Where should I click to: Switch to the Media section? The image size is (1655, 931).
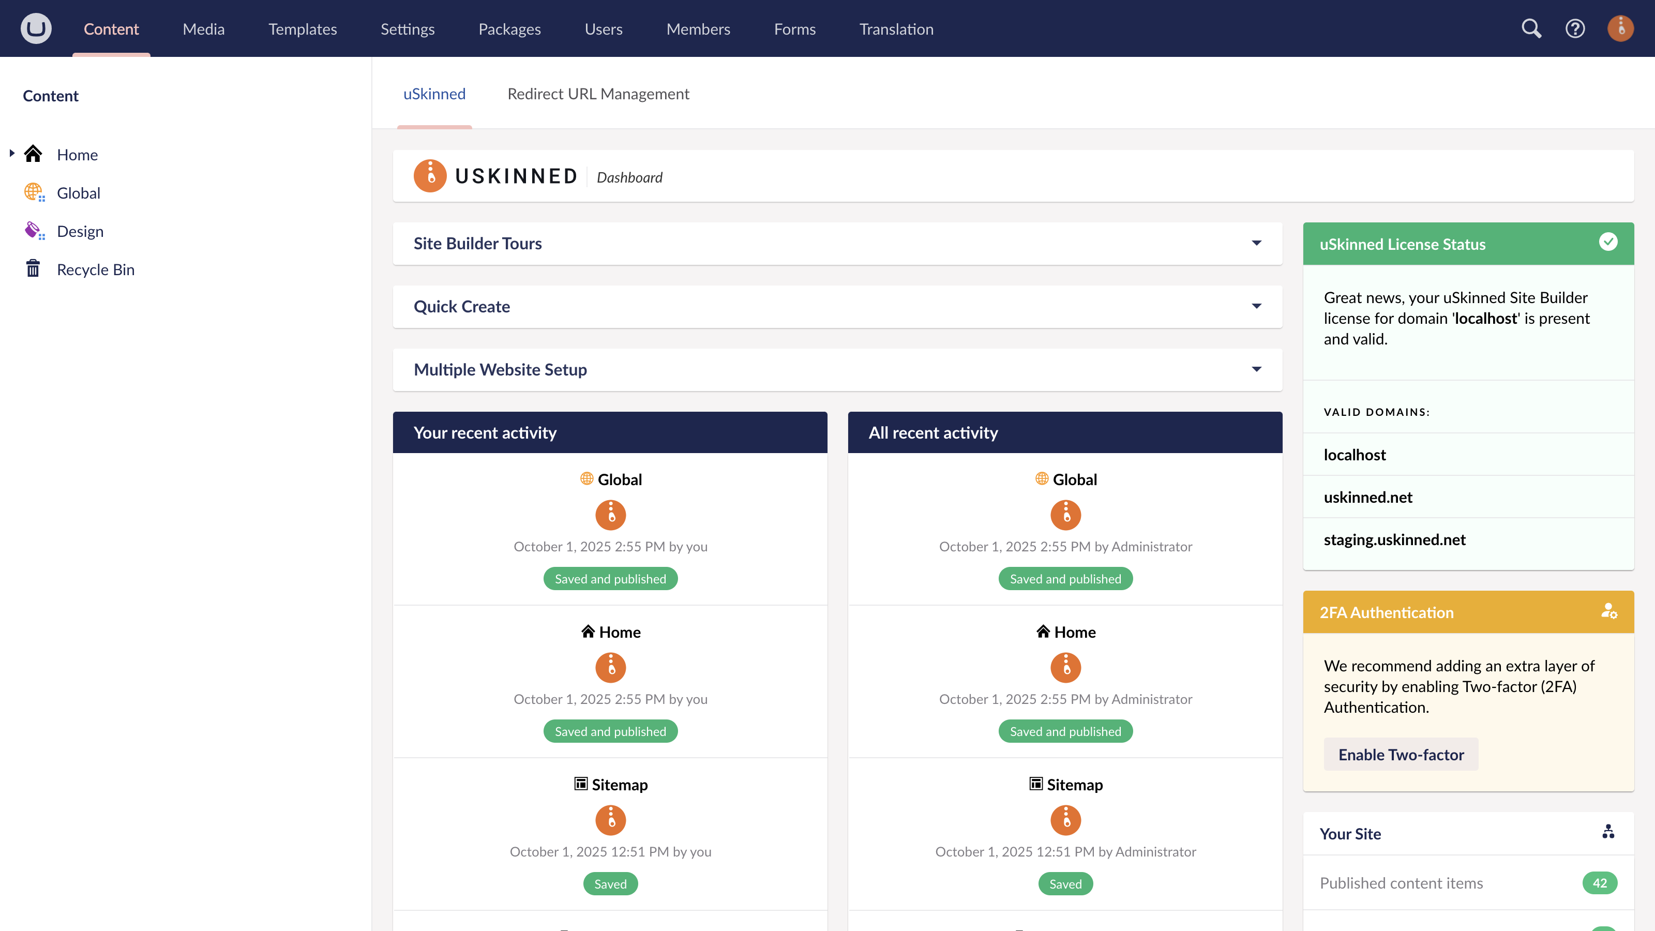(x=203, y=29)
